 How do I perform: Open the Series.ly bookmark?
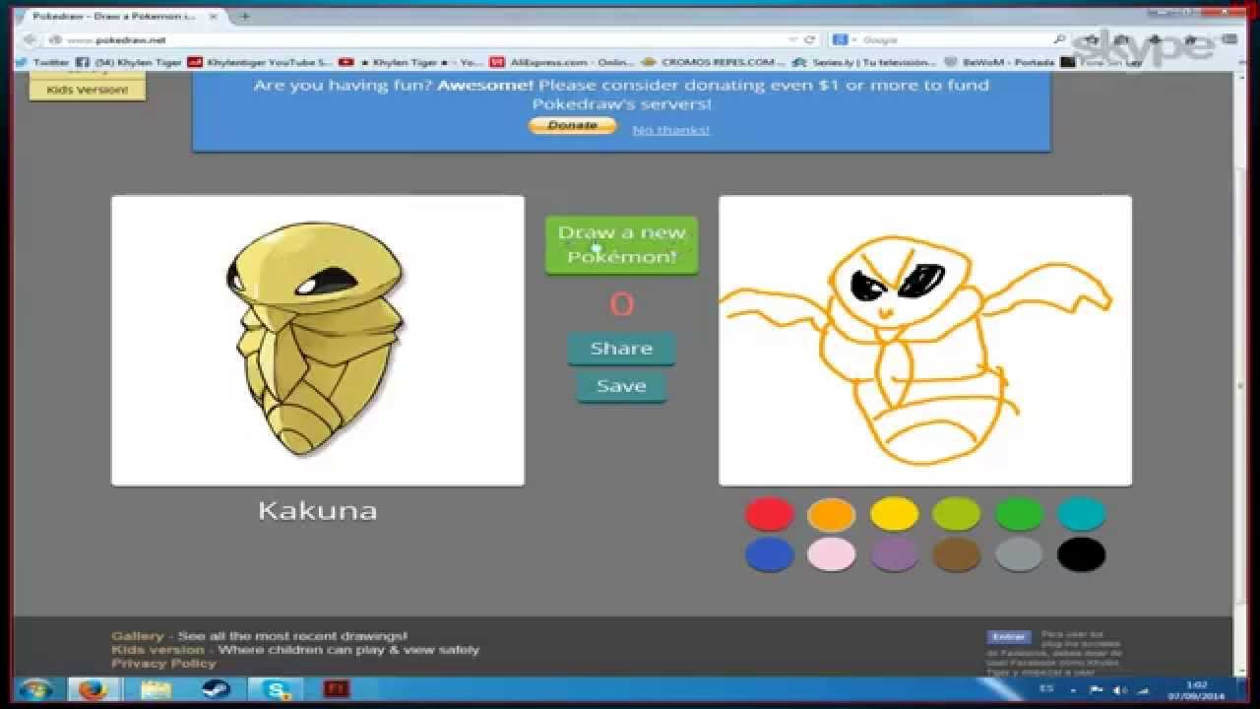click(866, 62)
